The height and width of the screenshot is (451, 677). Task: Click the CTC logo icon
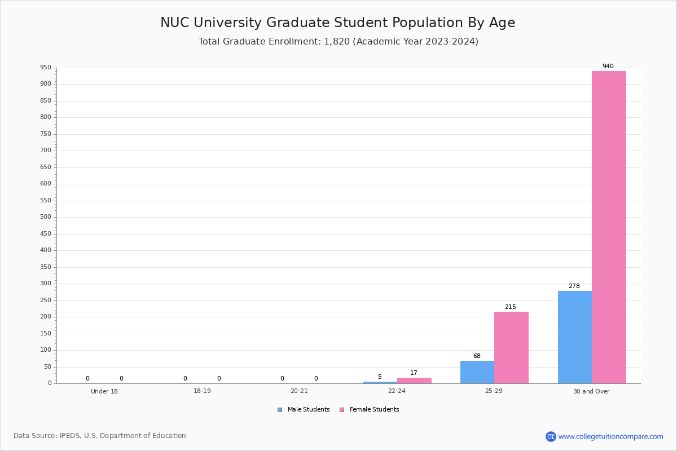click(551, 436)
